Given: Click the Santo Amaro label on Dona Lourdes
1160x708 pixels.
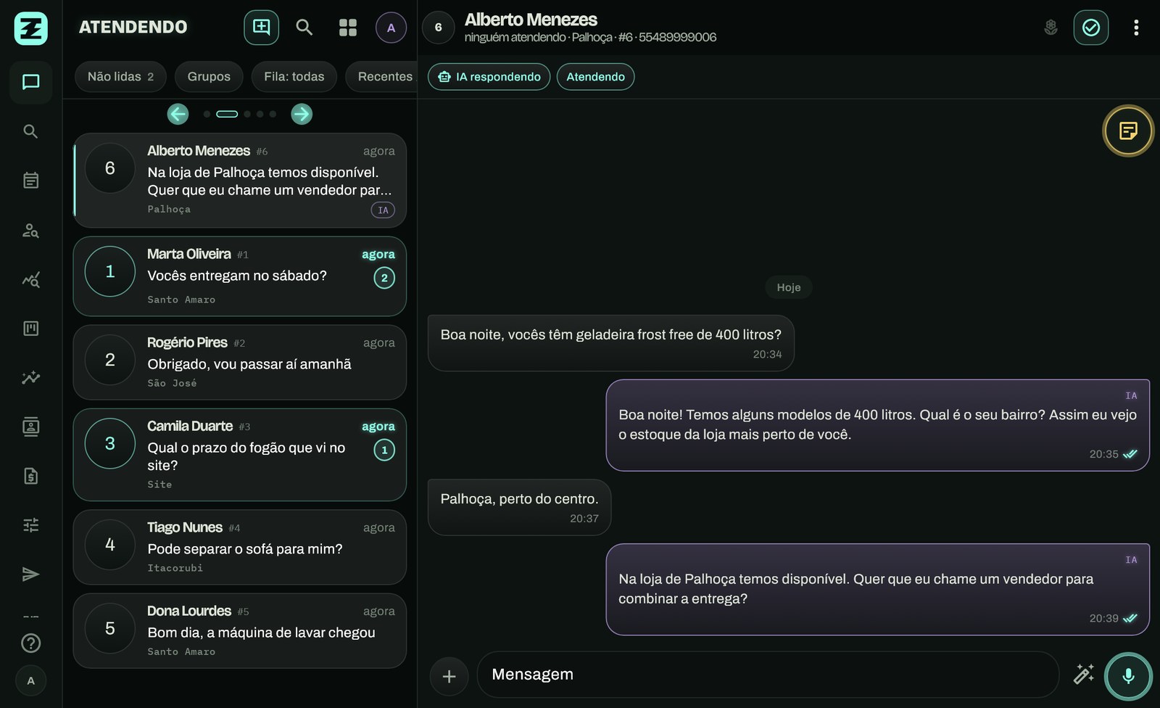Looking at the screenshot, I should (181, 651).
